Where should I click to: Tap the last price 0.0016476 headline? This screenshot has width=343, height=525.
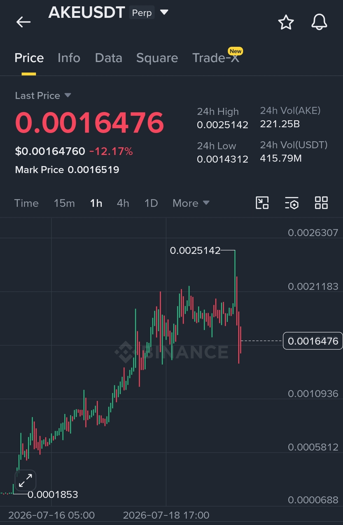tap(89, 122)
